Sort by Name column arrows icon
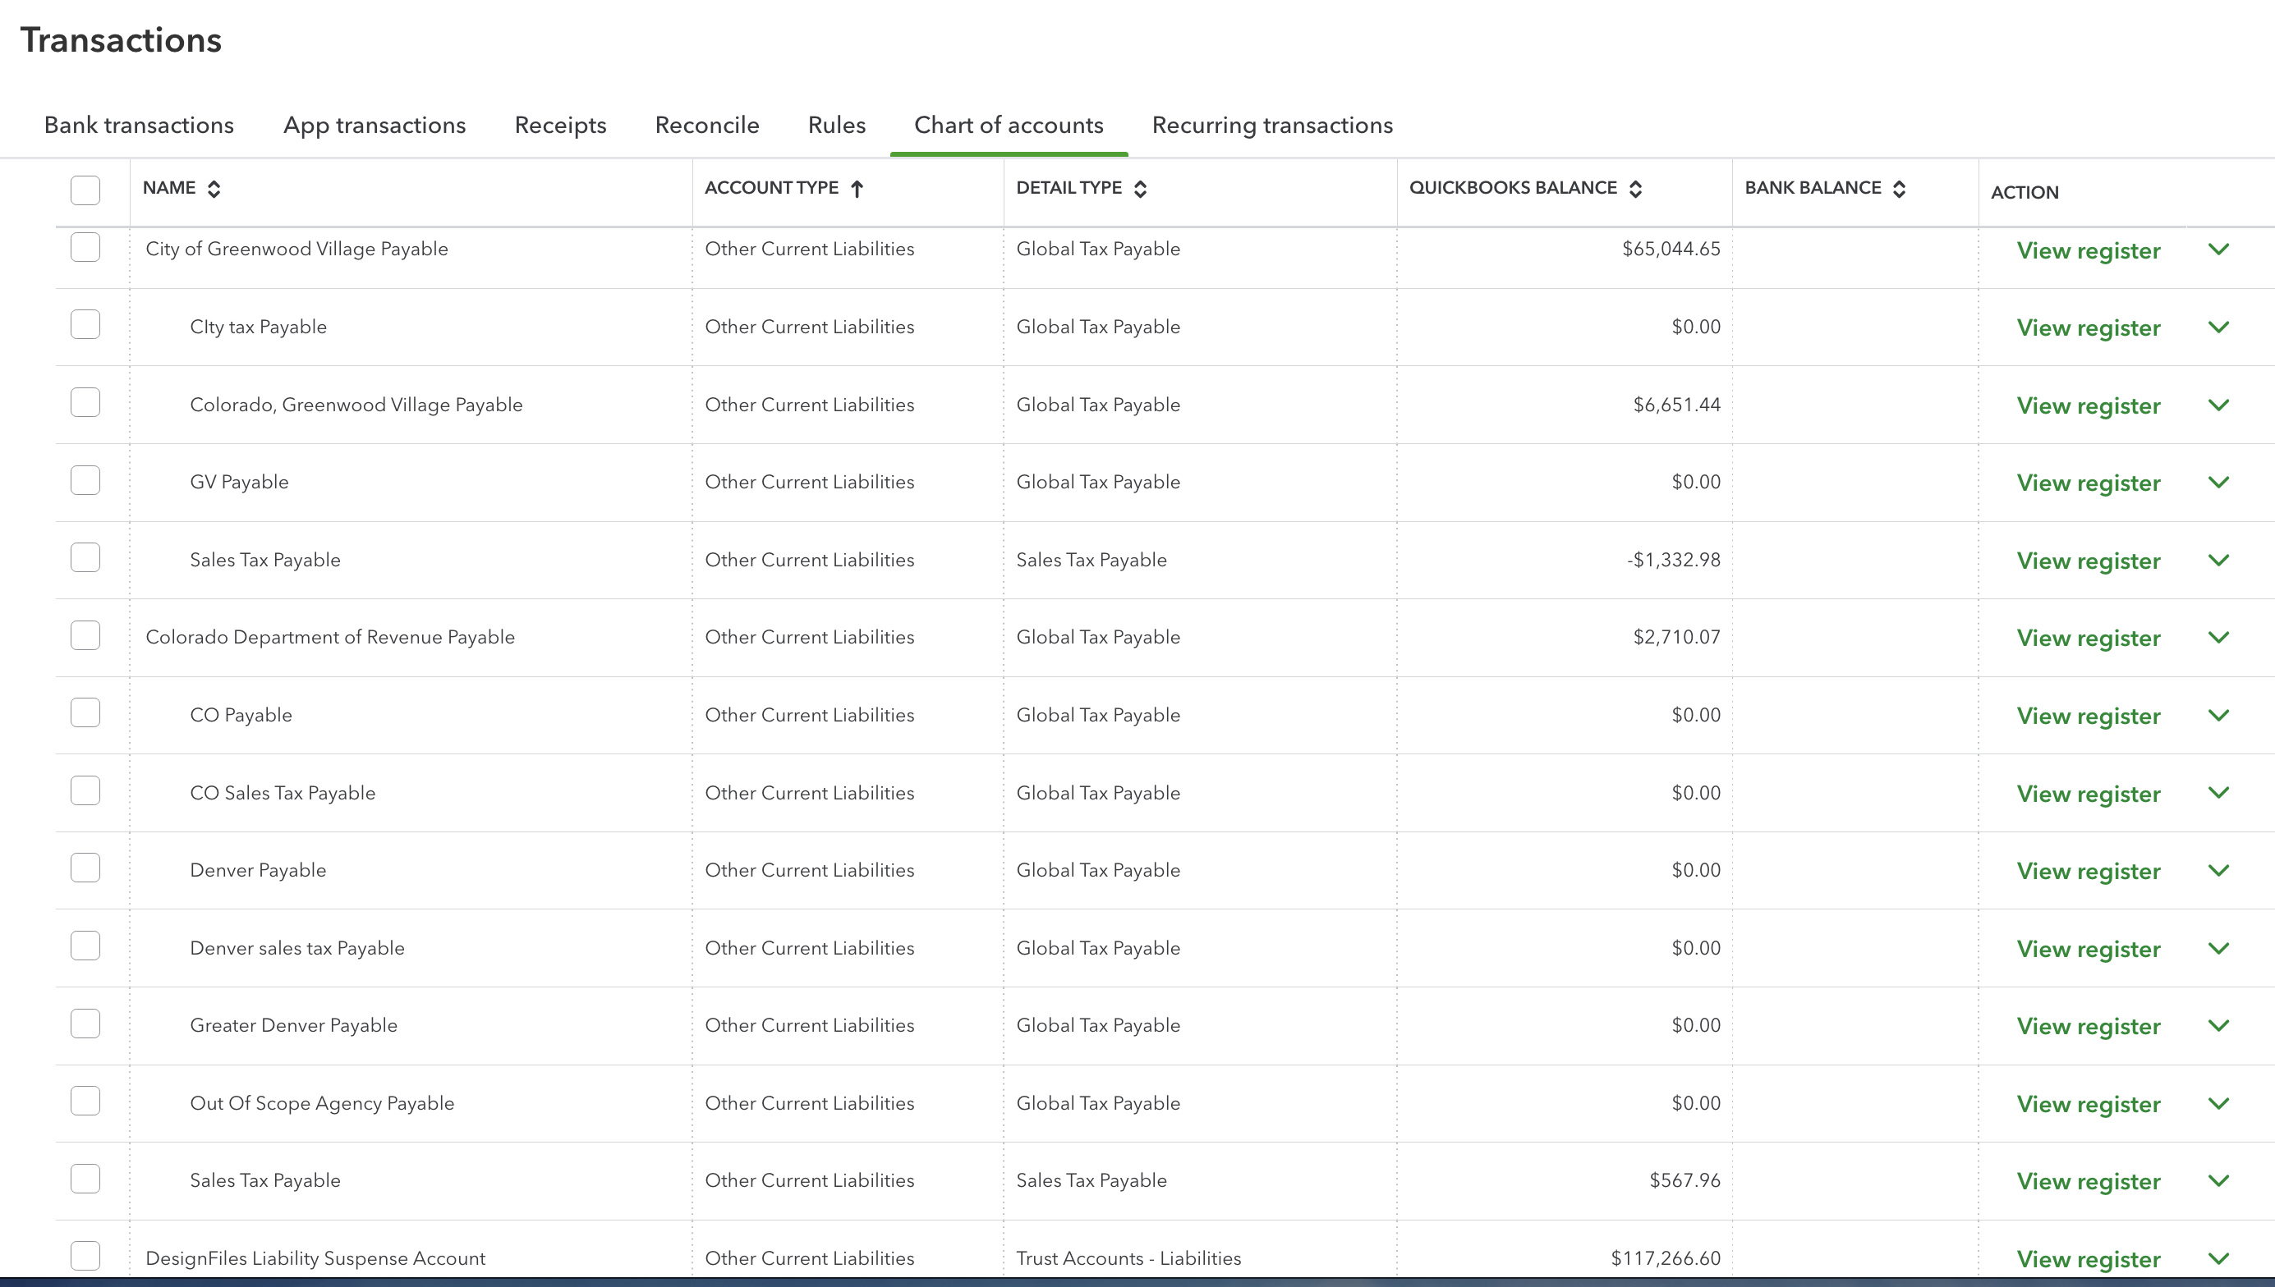 point(214,188)
